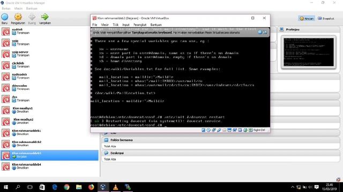Select running Klon rahmamaildeb3 machine
This screenshot has height=192, width=343.
[x=50, y=155]
